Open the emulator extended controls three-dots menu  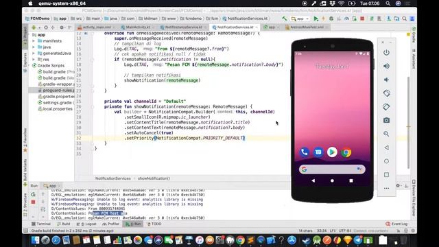coord(386,188)
